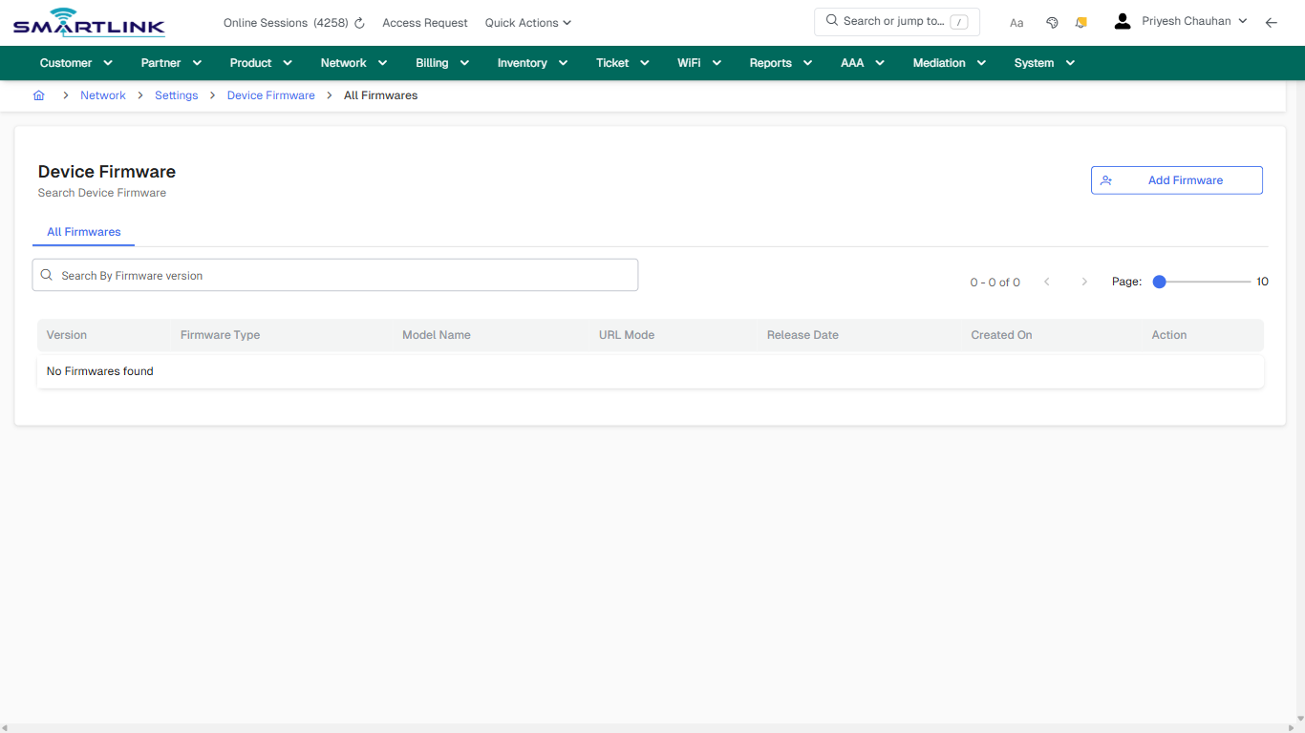Click the Add Firmware button
This screenshot has height=733, width=1305.
point(1176,179)
